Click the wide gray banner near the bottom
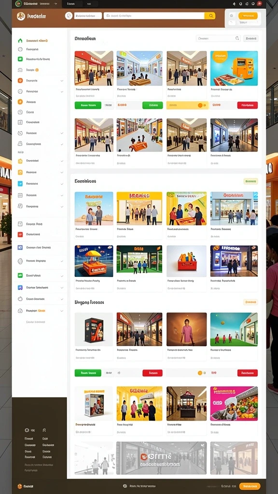 [x=161, y=458]
